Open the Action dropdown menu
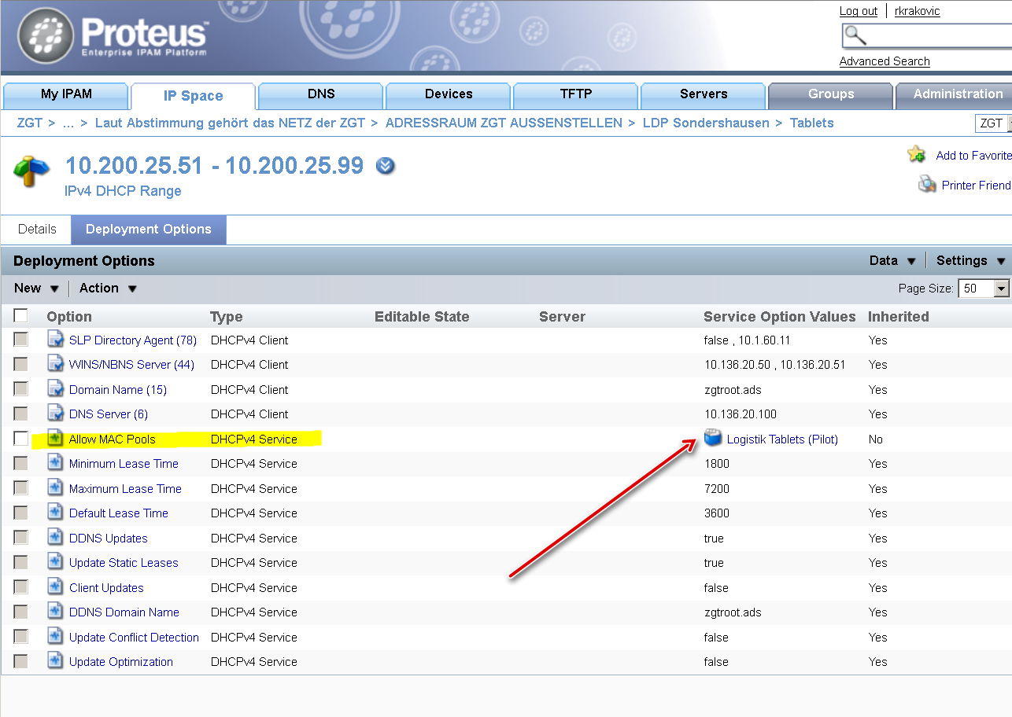The height and width of the screenshot is (717, 1012). [109, 289]
